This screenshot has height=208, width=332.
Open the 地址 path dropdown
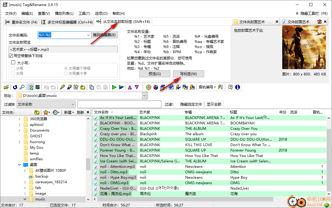[x=144, y=96]
